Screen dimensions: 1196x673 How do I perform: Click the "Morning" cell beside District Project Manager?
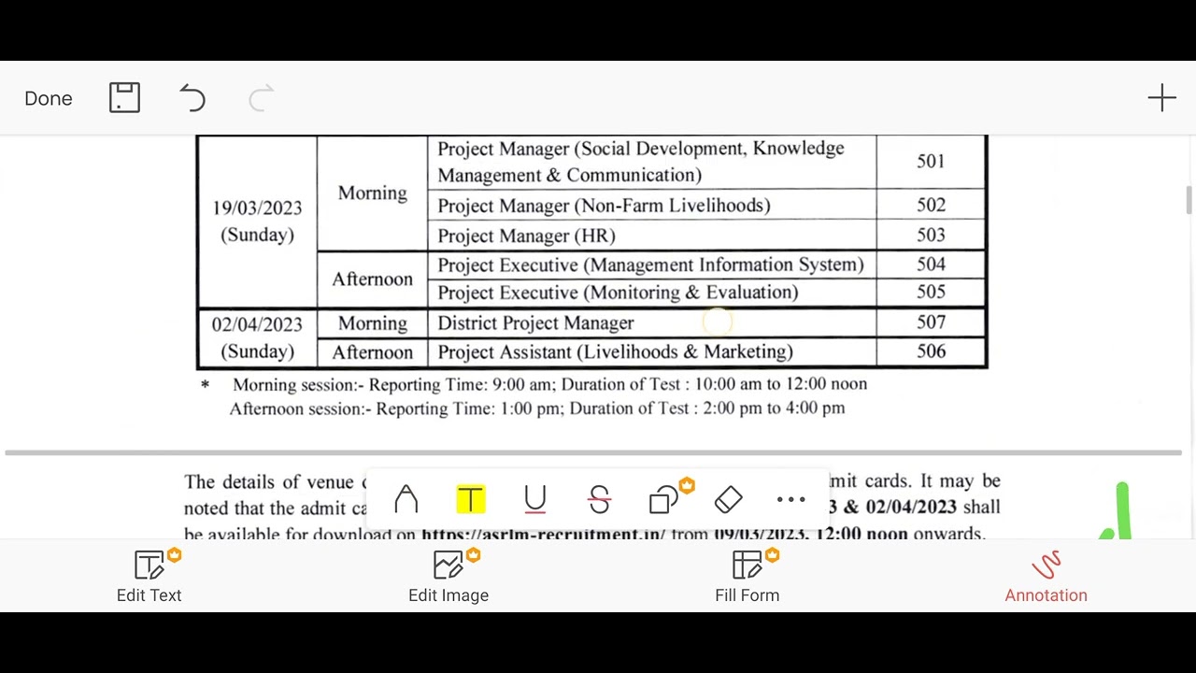(372, 323)
